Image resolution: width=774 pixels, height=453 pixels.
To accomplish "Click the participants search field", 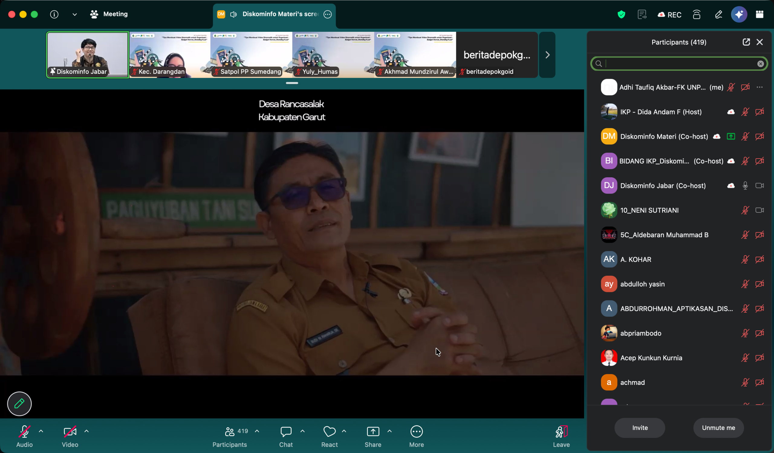I will point(670,64).
